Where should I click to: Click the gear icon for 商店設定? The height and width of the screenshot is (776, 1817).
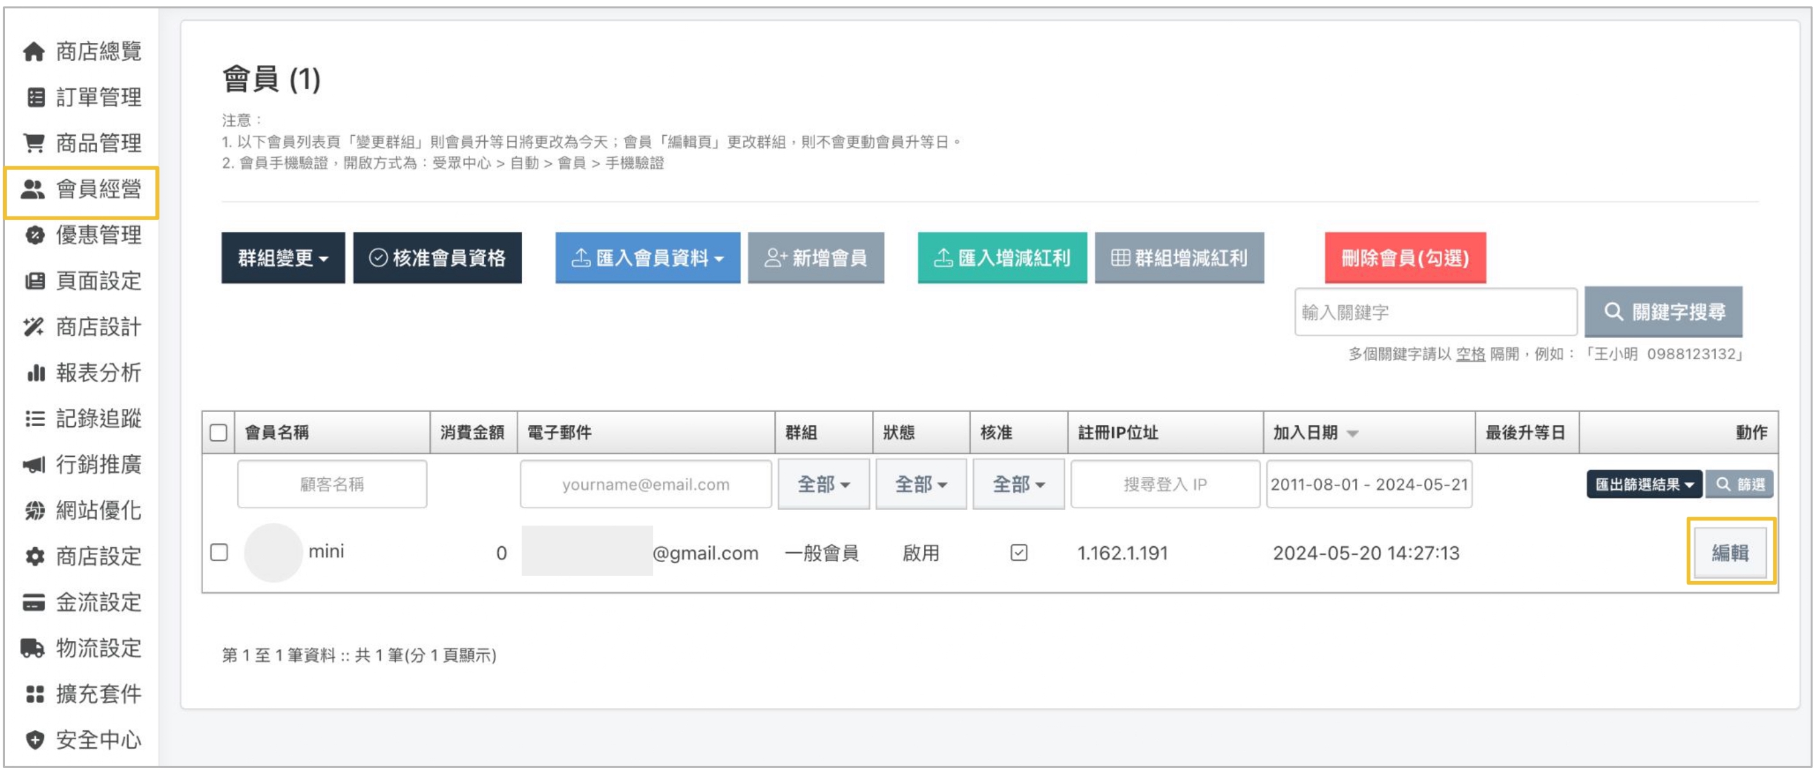pos(35,556)
